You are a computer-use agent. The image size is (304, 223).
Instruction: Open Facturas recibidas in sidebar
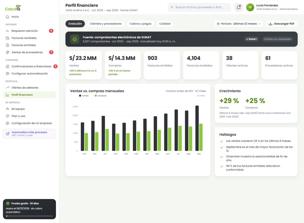(x=29, y=38)
